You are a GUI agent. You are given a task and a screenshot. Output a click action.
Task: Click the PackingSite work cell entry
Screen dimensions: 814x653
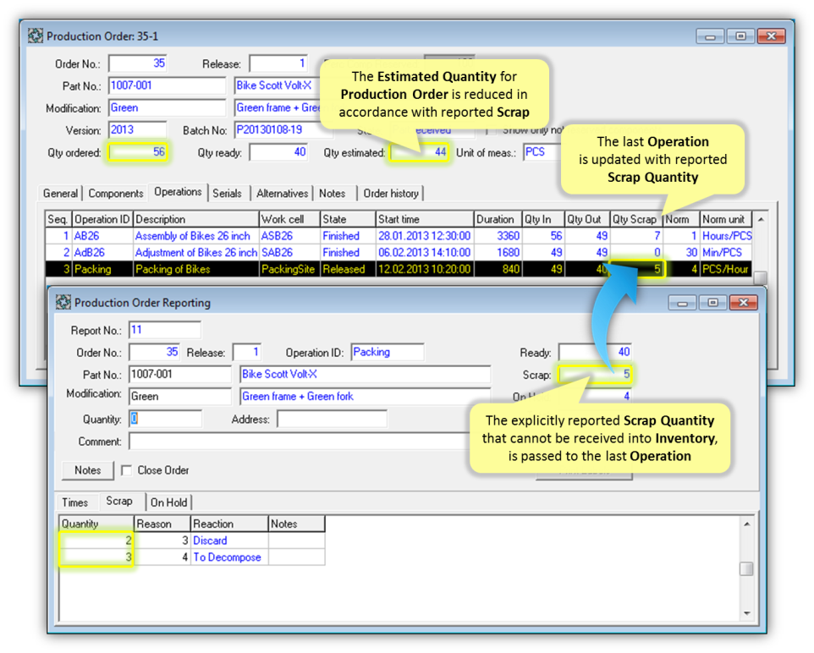pos(289,269)
